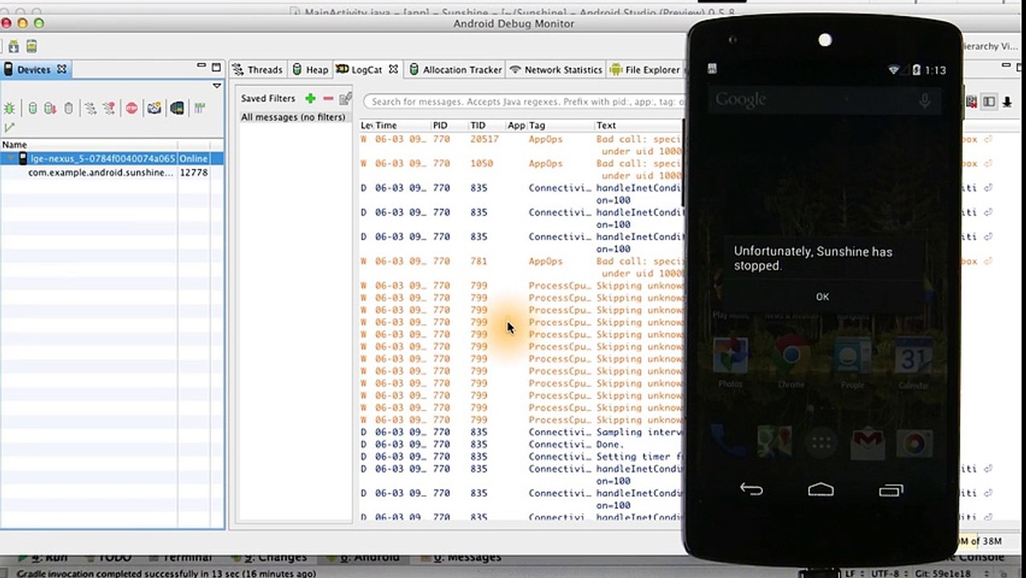Click the Android tab in bottom bar

coord(370,557)
